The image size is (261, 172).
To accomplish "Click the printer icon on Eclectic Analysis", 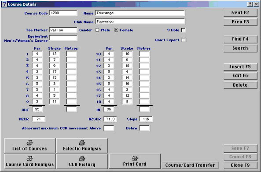I will [82, 143].
